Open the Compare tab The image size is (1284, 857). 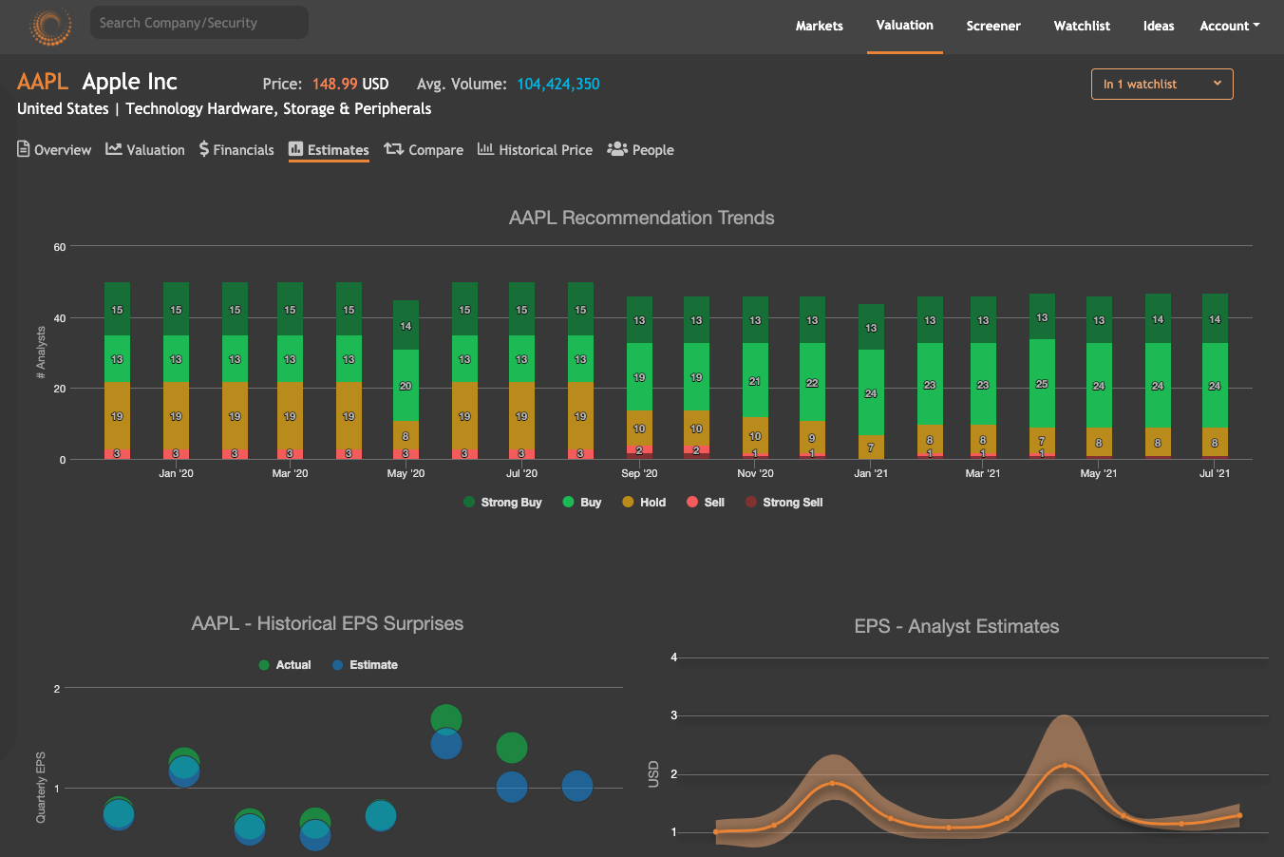click(x=424, y=150)
